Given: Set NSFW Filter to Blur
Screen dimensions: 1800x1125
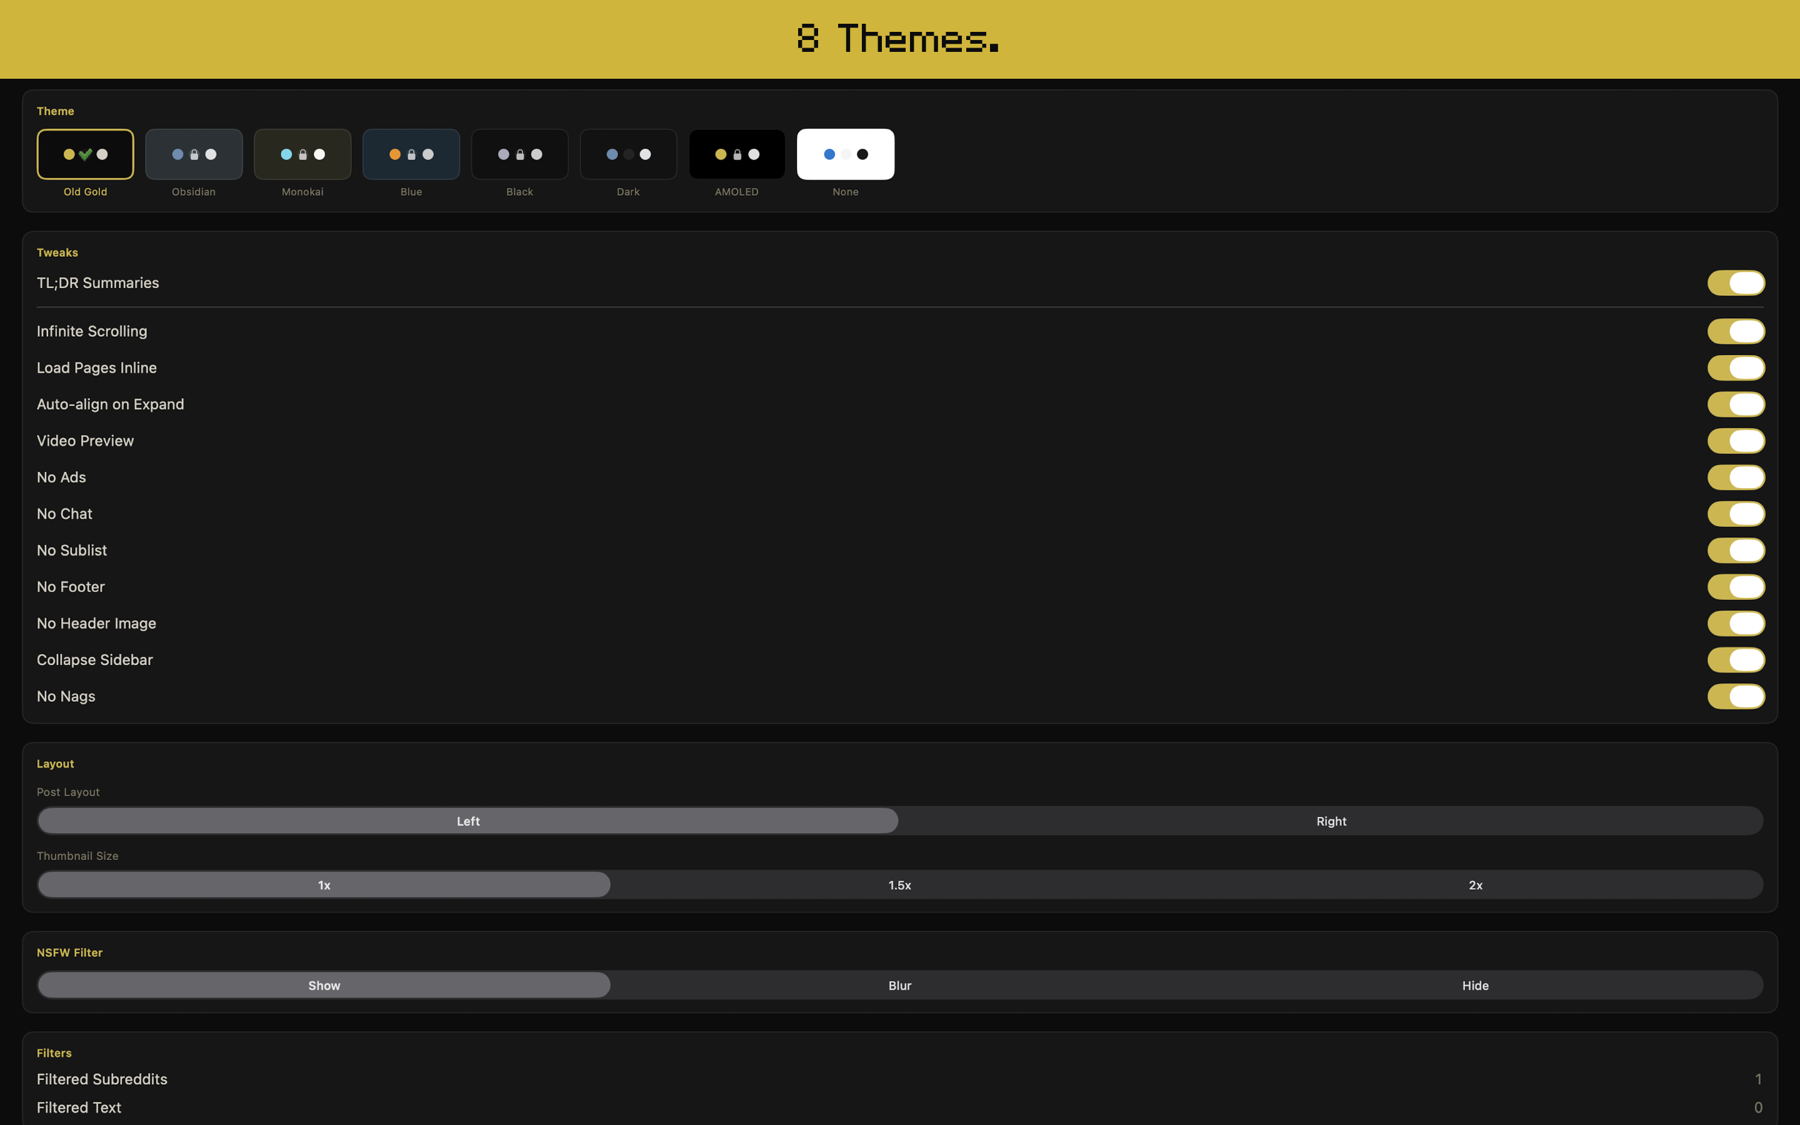Looking at the screenshot, I should [899, 985].
